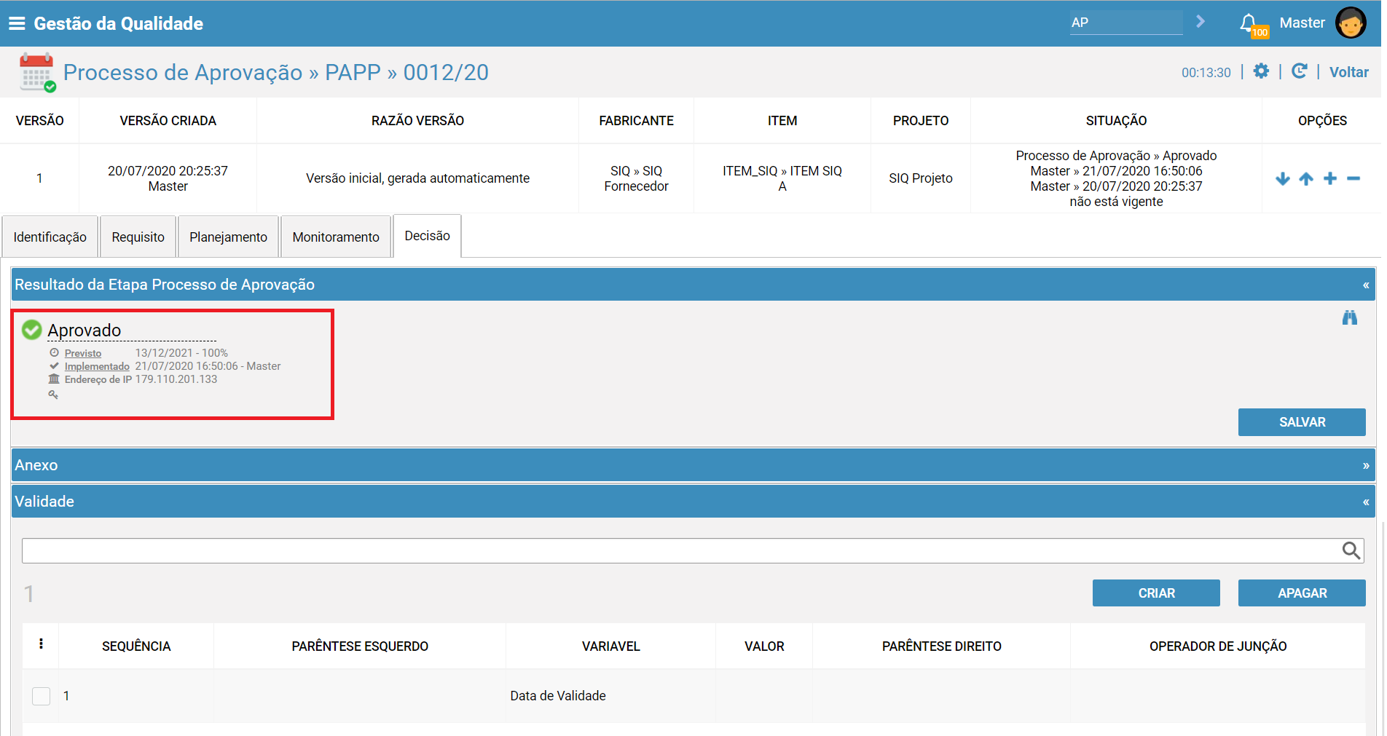This screenshot has height=736, width=1387.
Task: Open the Monitoramento tab
Action: coord(336,237)
